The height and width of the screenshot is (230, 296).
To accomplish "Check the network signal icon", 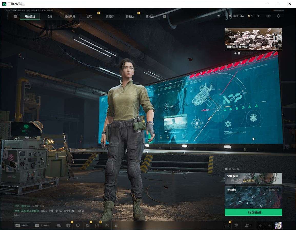I will point(219,16).
